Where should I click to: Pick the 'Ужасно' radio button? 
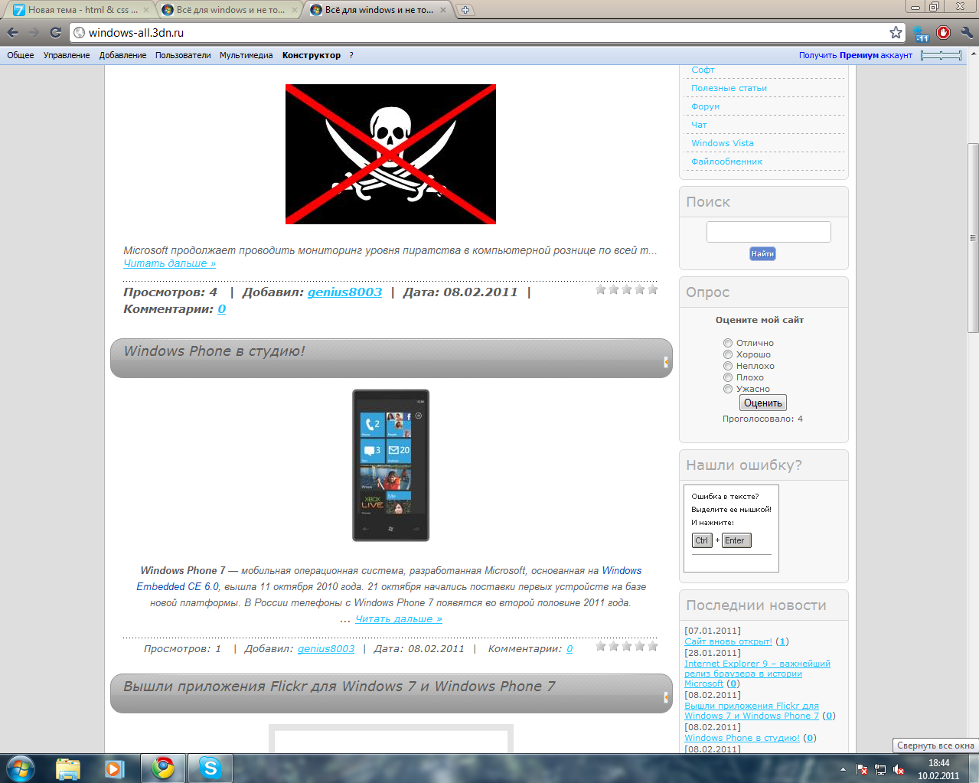728,389
